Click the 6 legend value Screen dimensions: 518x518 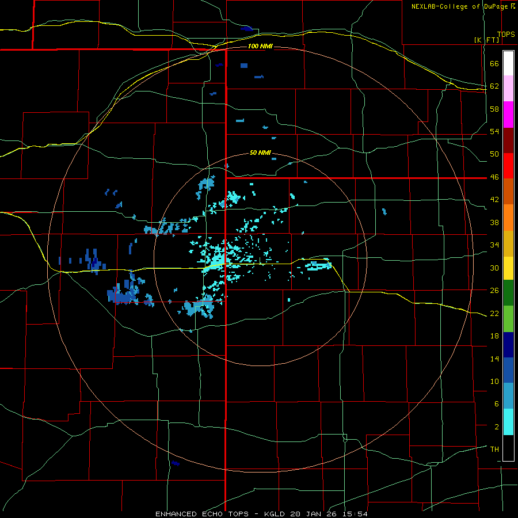(x=497, y=404)
